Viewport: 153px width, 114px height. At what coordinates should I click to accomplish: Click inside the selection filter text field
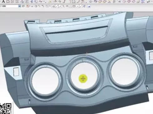[x=9, y=6]
